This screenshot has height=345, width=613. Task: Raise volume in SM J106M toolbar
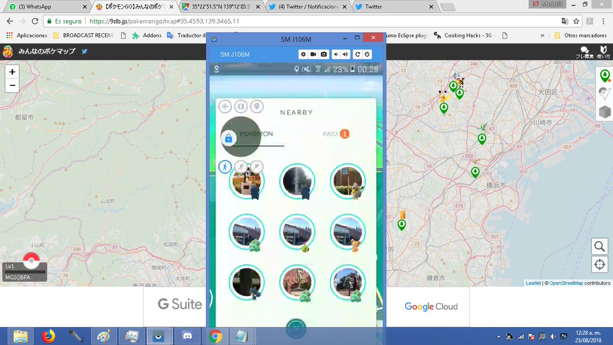[x=346, y=54]
